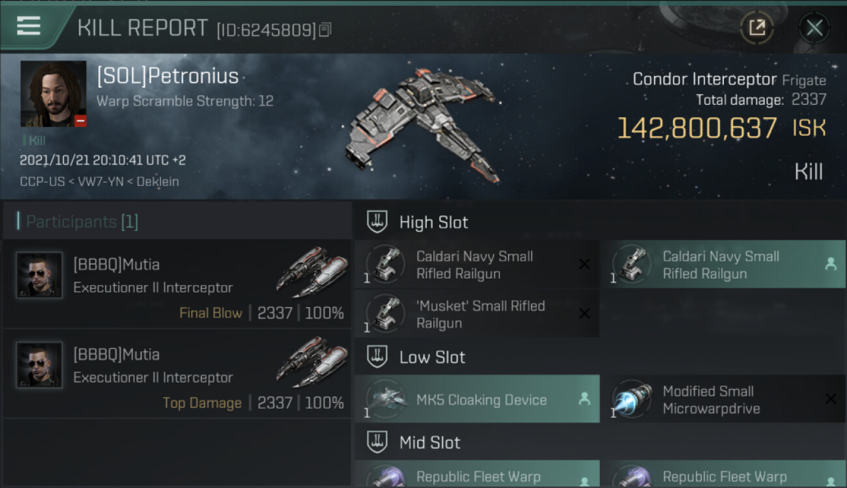The width and height of the screenshot is (847, 488).
Task: Open Mutia Final Blow participant entry
Action: click(177, 284)
